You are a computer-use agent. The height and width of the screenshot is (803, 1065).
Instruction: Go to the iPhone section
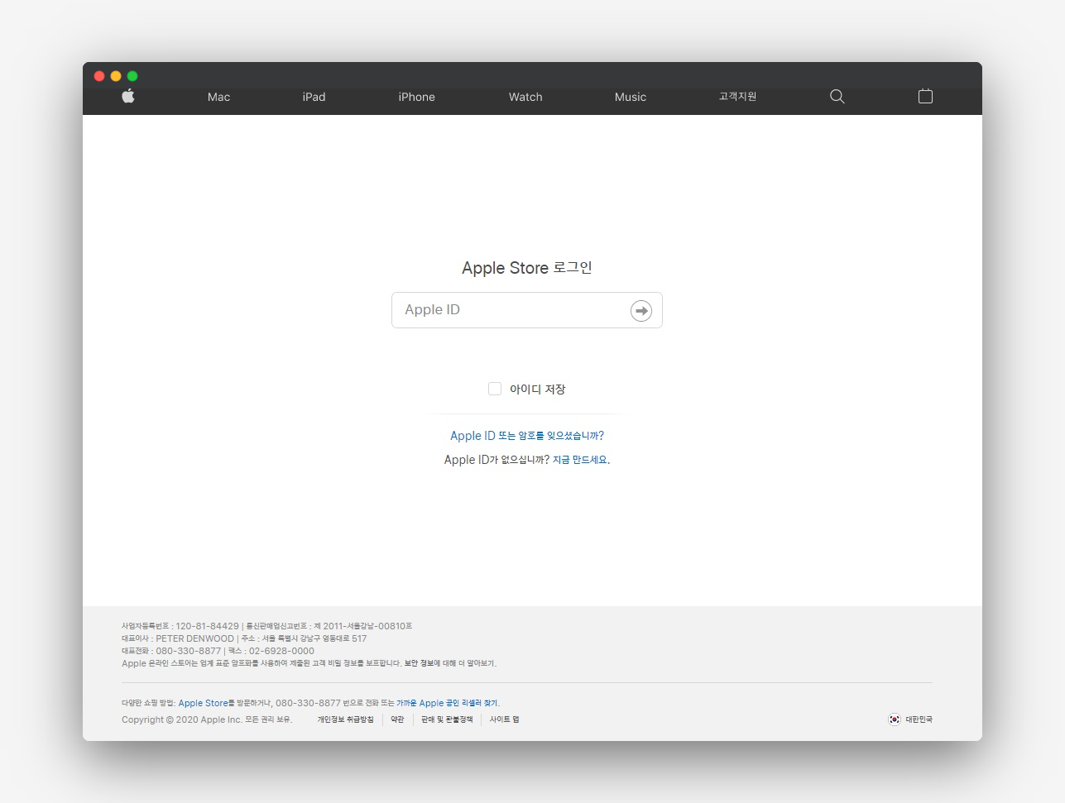417,97
